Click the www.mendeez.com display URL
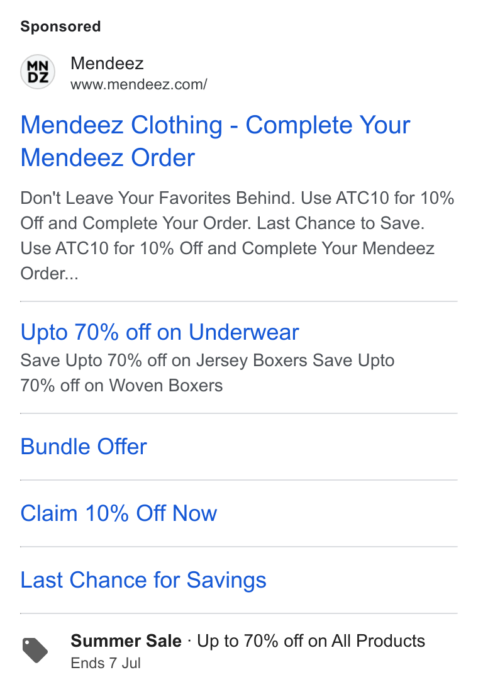 tap(139, 84)
